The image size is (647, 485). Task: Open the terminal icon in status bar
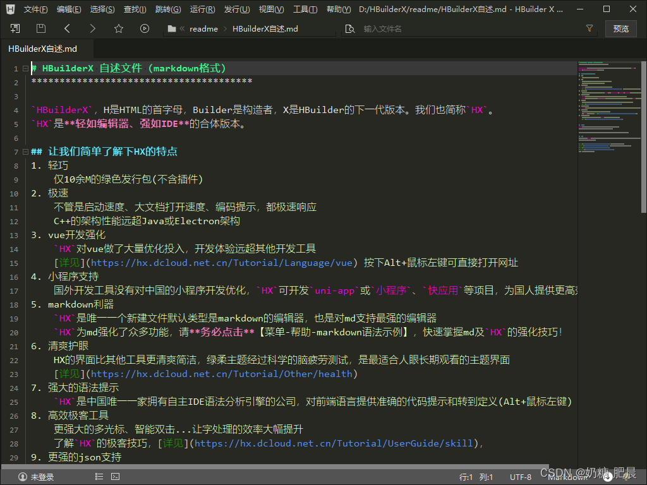tap(114, 477)
